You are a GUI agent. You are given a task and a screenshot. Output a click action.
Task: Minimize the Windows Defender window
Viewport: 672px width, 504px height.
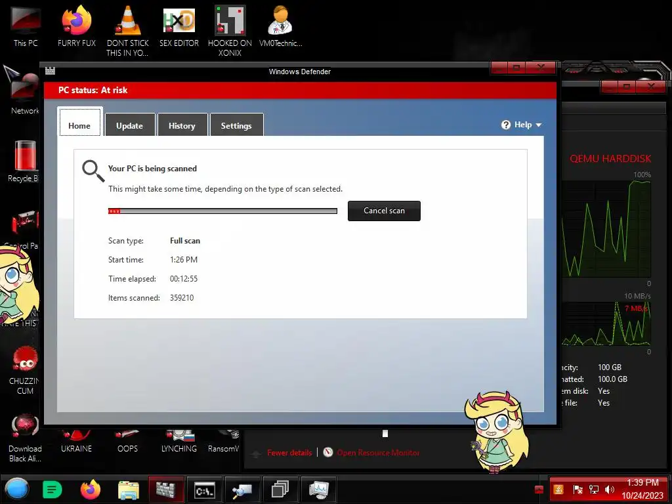click(499, 68)
